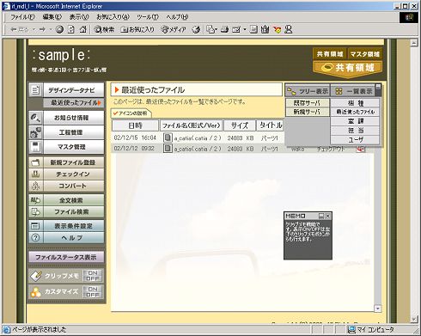Click the Print toolbar icon
The image size is (421, 336).
click(x=224, y=29)
